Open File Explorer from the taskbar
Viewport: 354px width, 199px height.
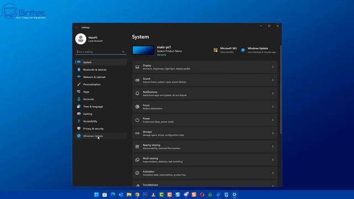129,195
